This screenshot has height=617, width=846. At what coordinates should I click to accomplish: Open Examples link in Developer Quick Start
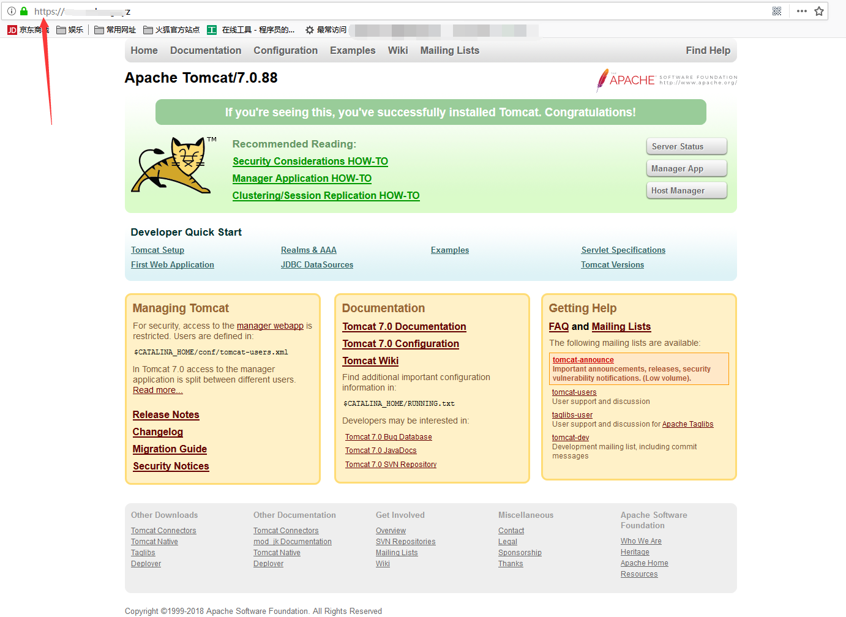[450, 250]
